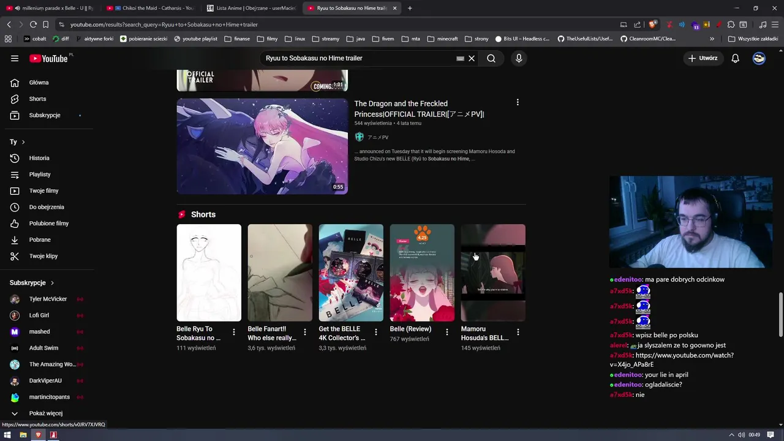Screen dimensions: 784x441
Task: Open a new browser tab
Action: coord(410,8)
